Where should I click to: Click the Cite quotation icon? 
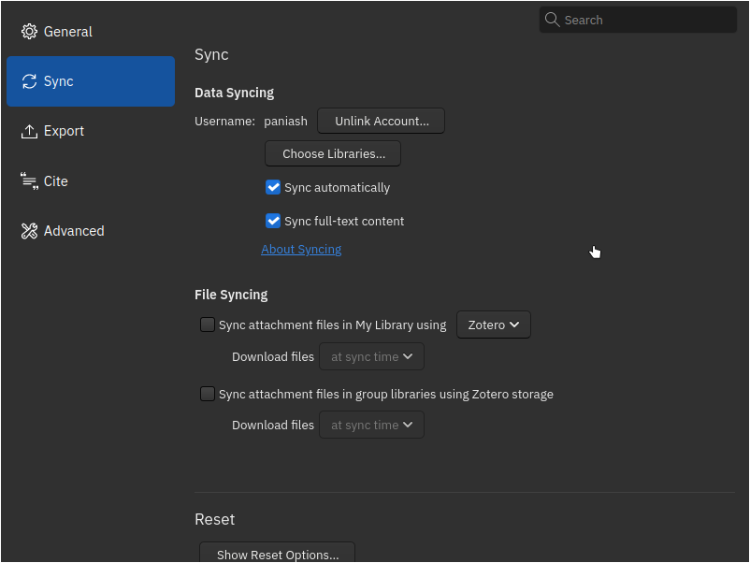(29, 181)
